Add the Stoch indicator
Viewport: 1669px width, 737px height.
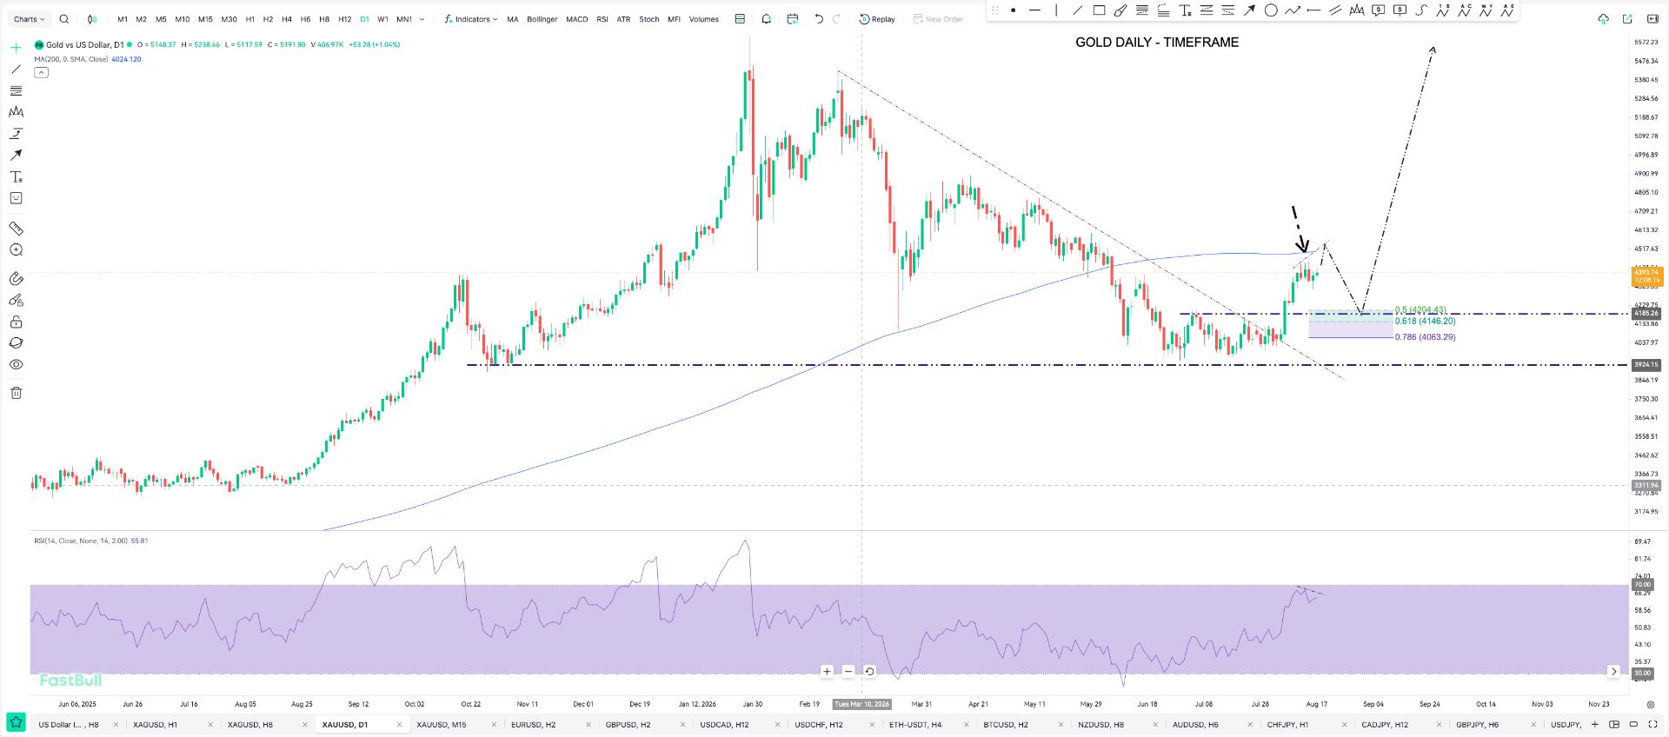(x=649, y=19)
